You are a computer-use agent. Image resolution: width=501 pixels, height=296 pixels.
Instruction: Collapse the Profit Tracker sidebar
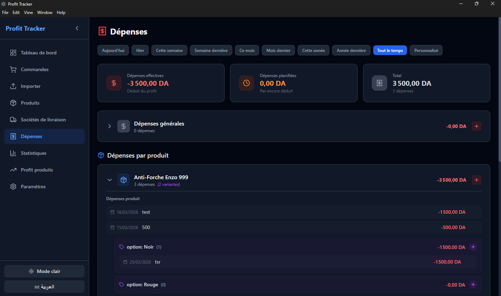77,28
